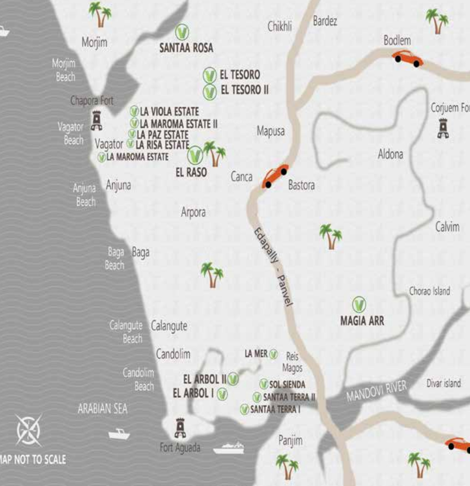Click the compass rose icon
This screenshot has width=470, height=486.
tap(28, 430)
